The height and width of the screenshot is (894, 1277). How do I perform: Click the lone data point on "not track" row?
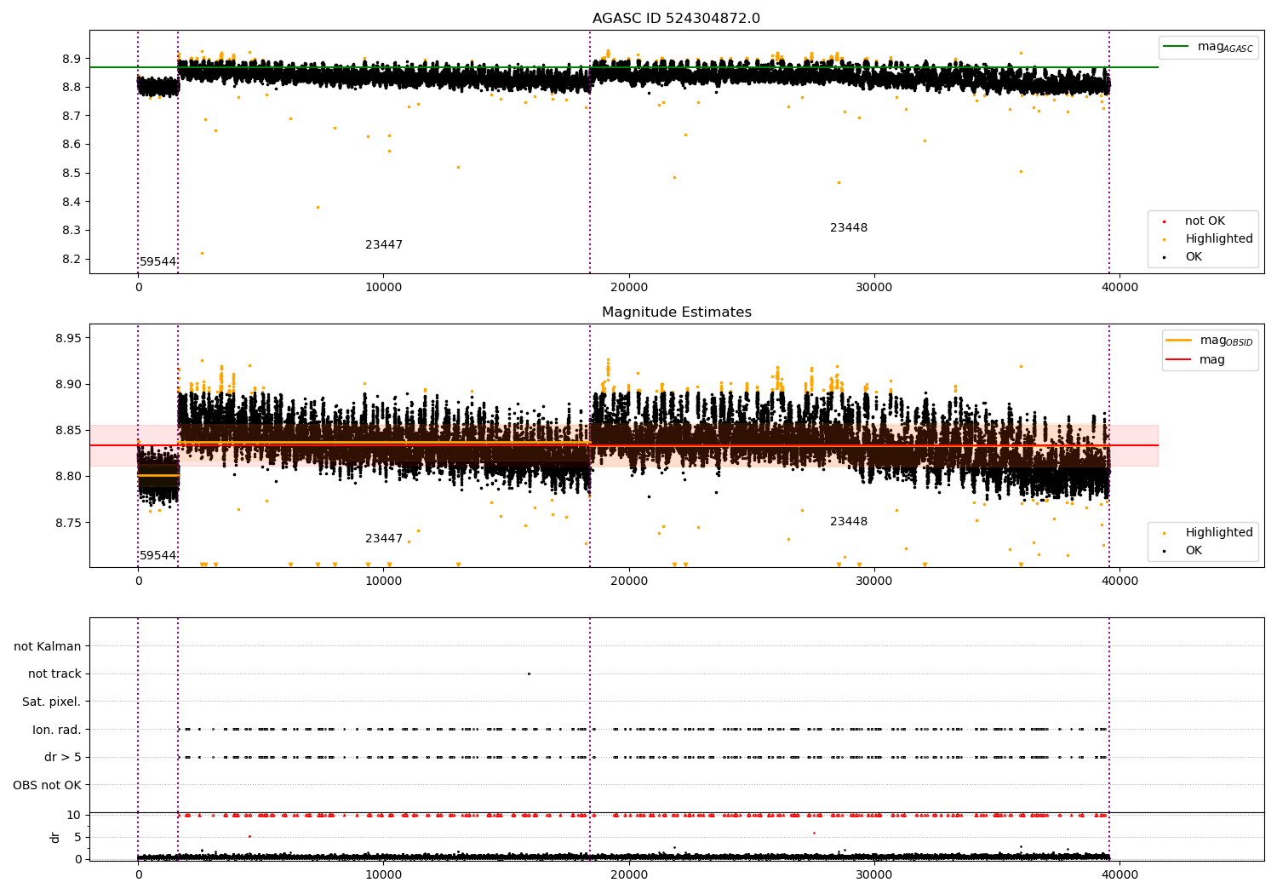point(529,673)
